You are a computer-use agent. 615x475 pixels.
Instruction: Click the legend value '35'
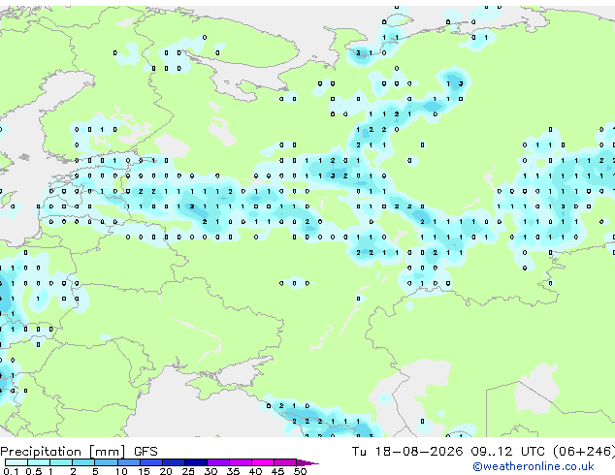pyautogui.click(x=233, y=471)
